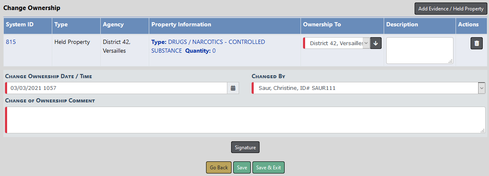Viewport: 489px width, 176px height.
Task: Click inside the Description text box
Action: coord(419,50)
